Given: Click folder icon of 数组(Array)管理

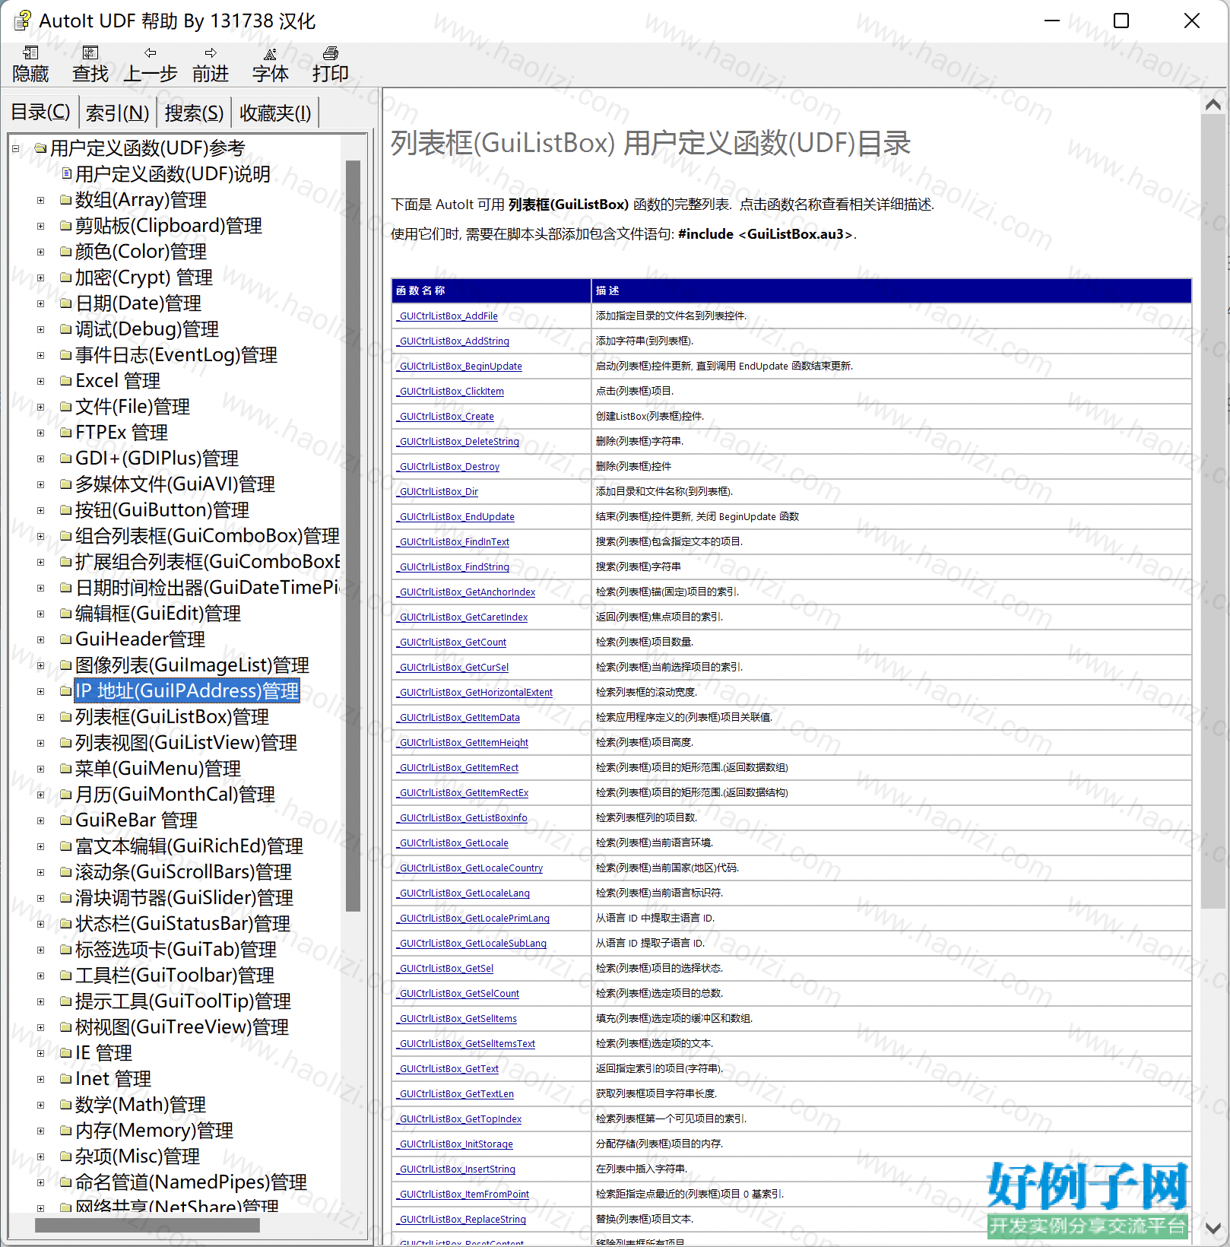Looking at the screenshot, I should [x=66, y=201].
